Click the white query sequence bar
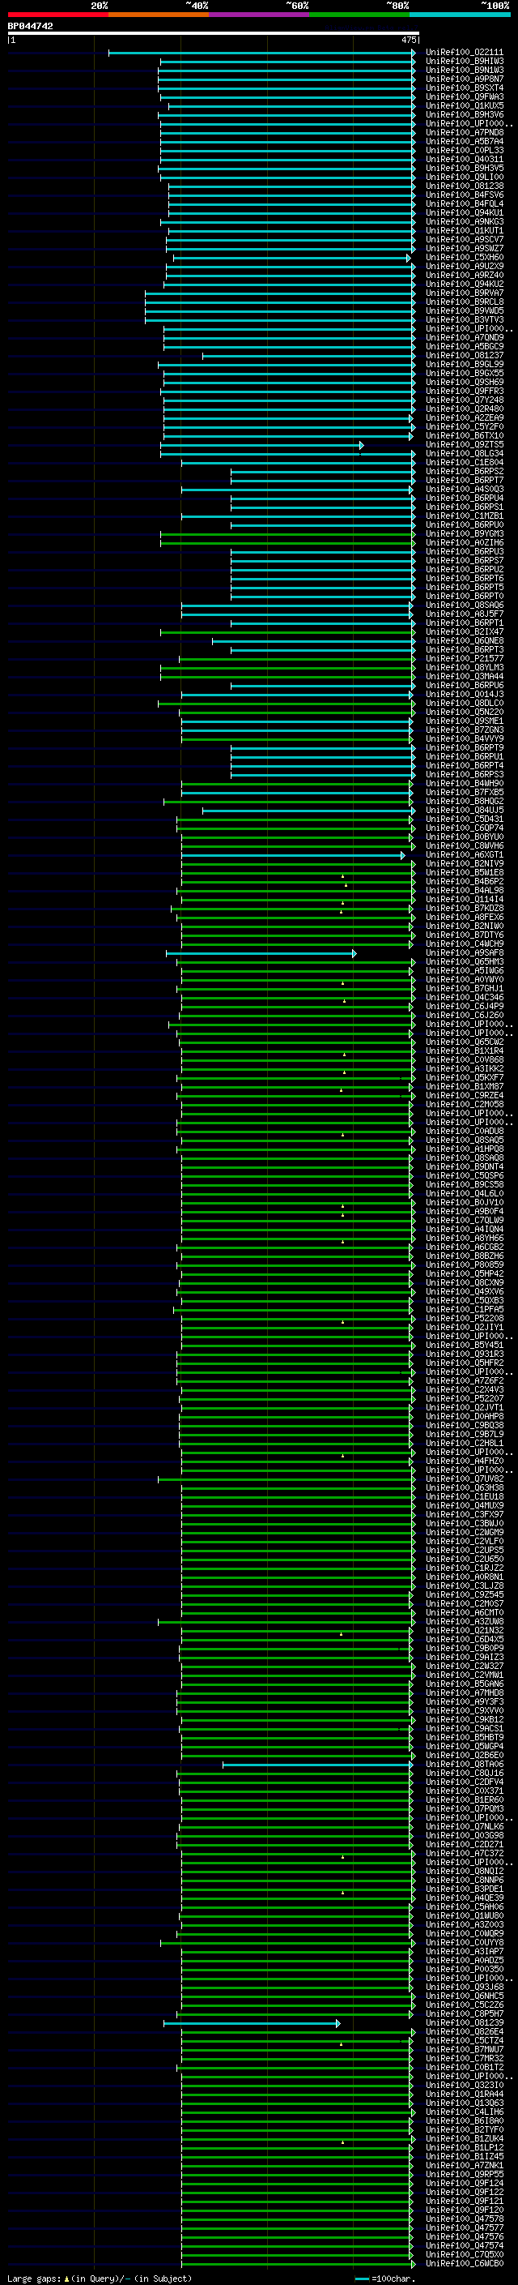Viewport: 518px width, 2285px height. pos(213,32)
